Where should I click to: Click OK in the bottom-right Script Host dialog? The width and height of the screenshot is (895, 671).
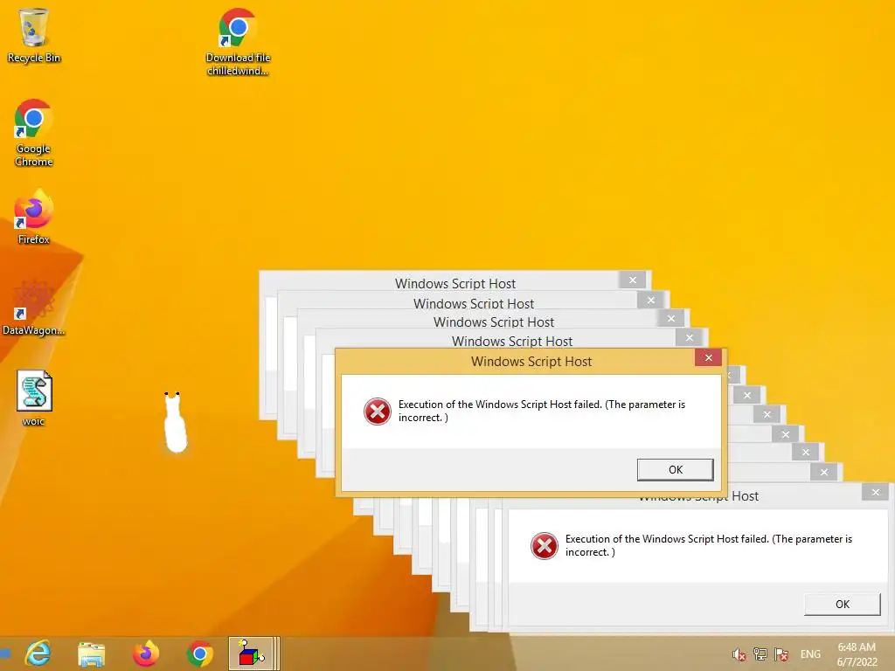(842, 605)
